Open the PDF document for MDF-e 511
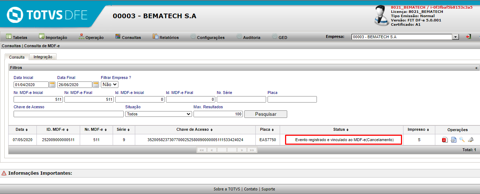Image resolution: width=480 pixels, height=194 pixels. (445, 140)
